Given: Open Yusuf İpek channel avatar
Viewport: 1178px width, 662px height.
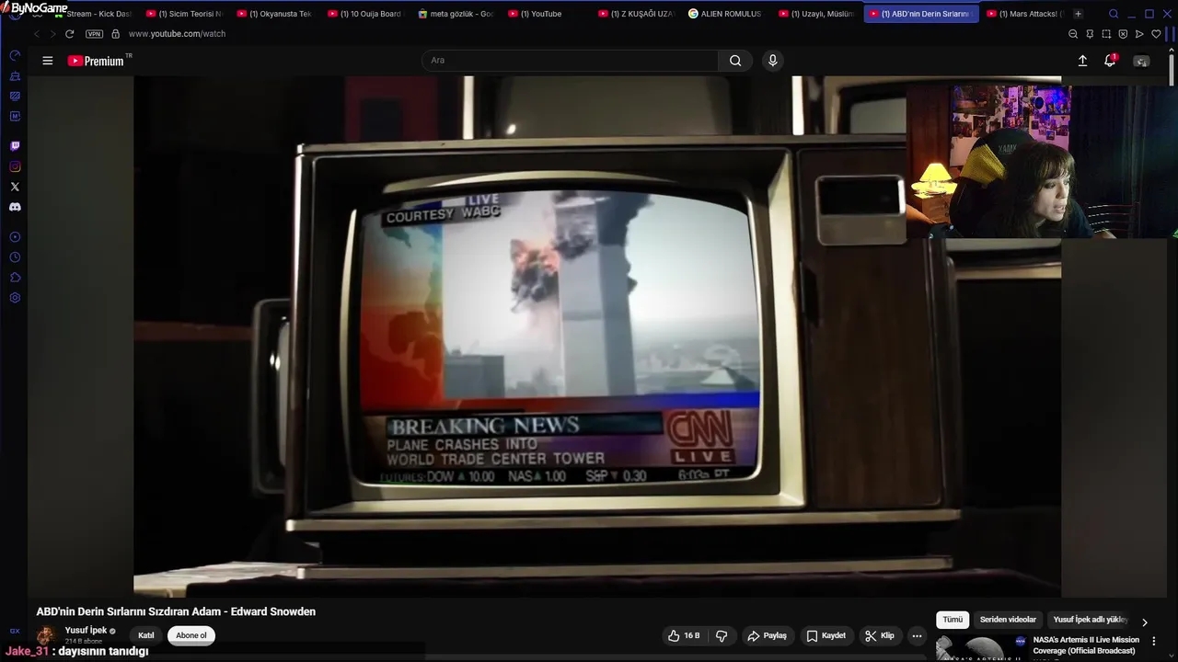Looking at the screenshot, I should tap(46, 635).
